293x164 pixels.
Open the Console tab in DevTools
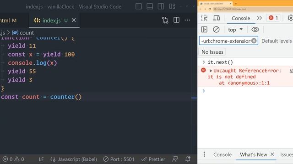[241, 18]
